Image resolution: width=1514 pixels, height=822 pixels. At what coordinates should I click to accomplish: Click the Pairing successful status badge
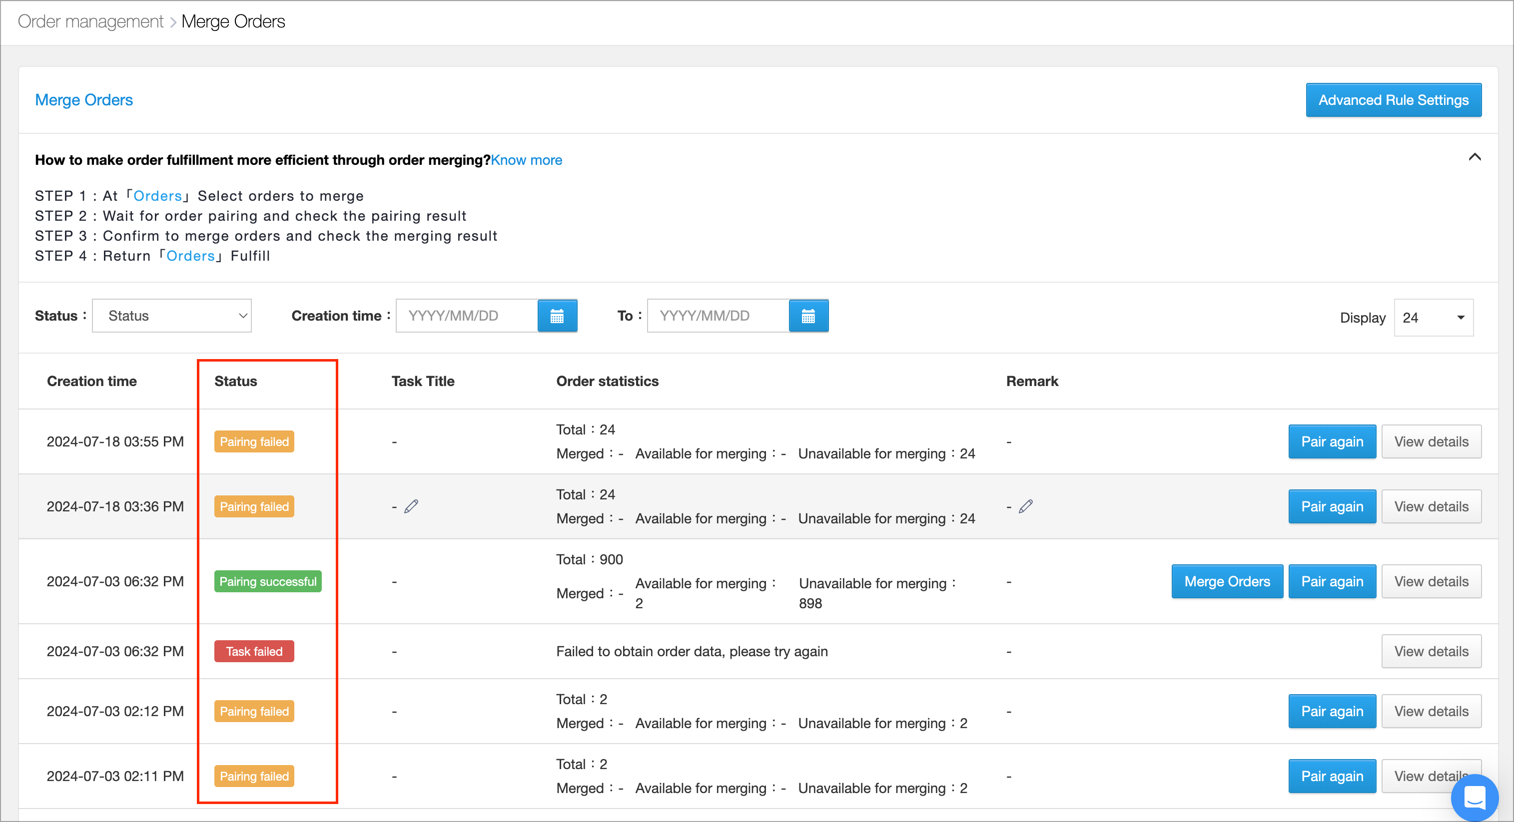[268, 581]
